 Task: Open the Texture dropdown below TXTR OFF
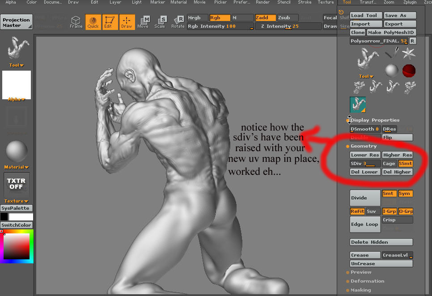[x=16, y=201]
